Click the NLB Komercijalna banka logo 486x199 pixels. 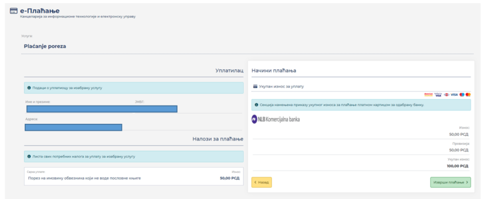click(x=275, y=119)
